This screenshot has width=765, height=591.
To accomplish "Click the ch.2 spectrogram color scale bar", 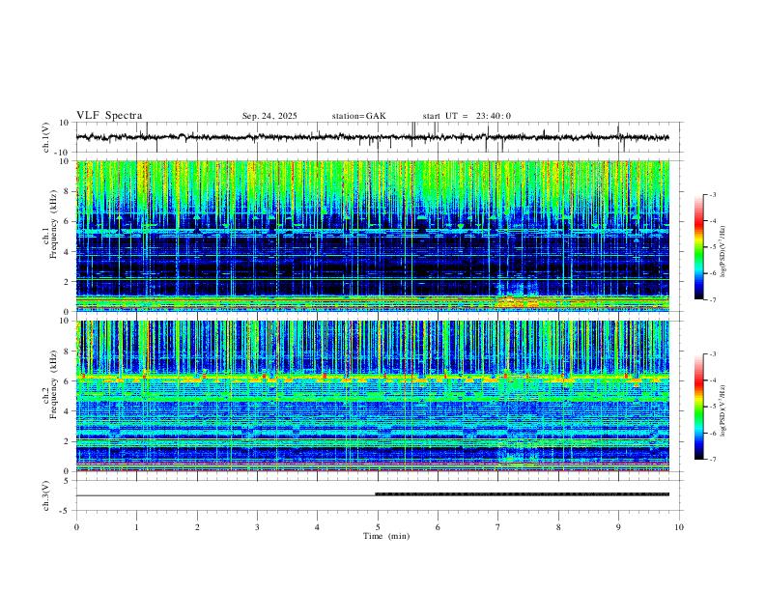I will (698, 407).
